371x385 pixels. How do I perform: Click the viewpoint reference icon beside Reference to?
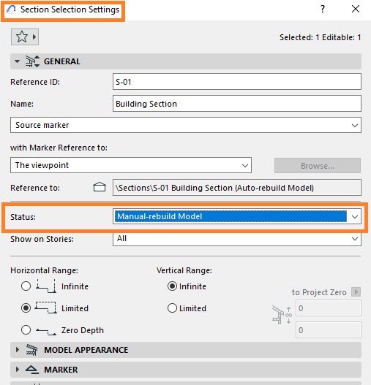tap(100, 187)
